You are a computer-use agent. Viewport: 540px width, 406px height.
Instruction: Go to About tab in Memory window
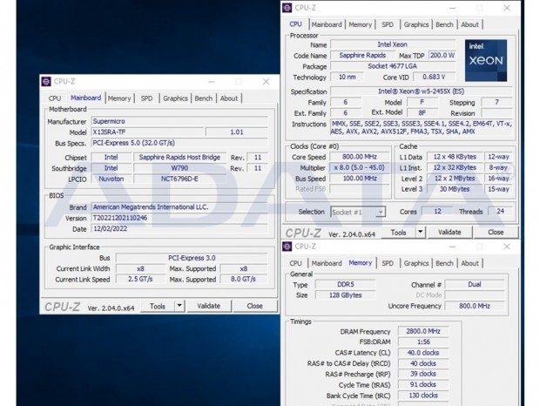pos(469,263)
